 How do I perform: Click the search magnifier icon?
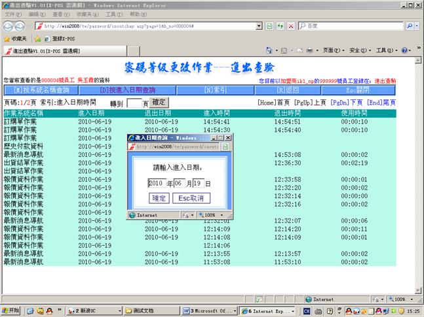coord(409,26)
